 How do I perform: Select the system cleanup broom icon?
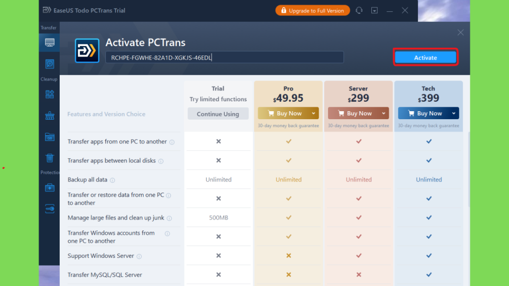point(50,115)
